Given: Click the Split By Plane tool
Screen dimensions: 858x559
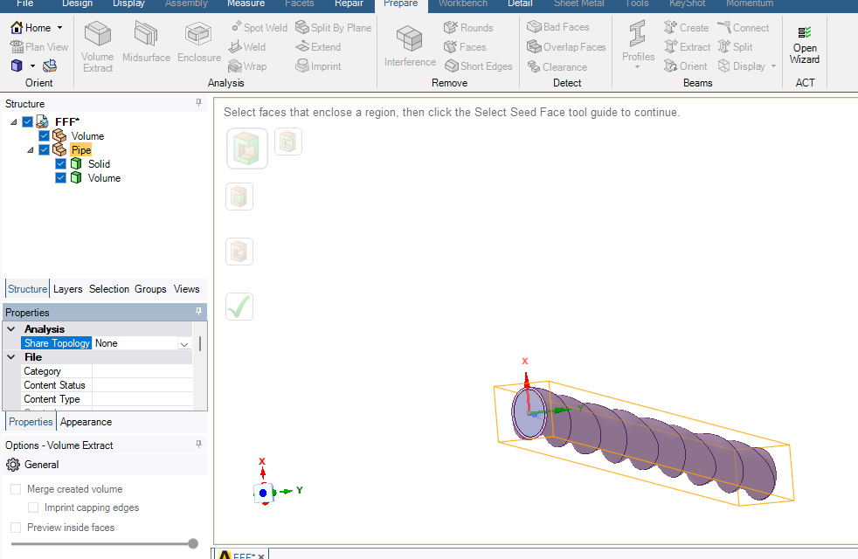Looking at the screenshot, I should tap(333, 28).
